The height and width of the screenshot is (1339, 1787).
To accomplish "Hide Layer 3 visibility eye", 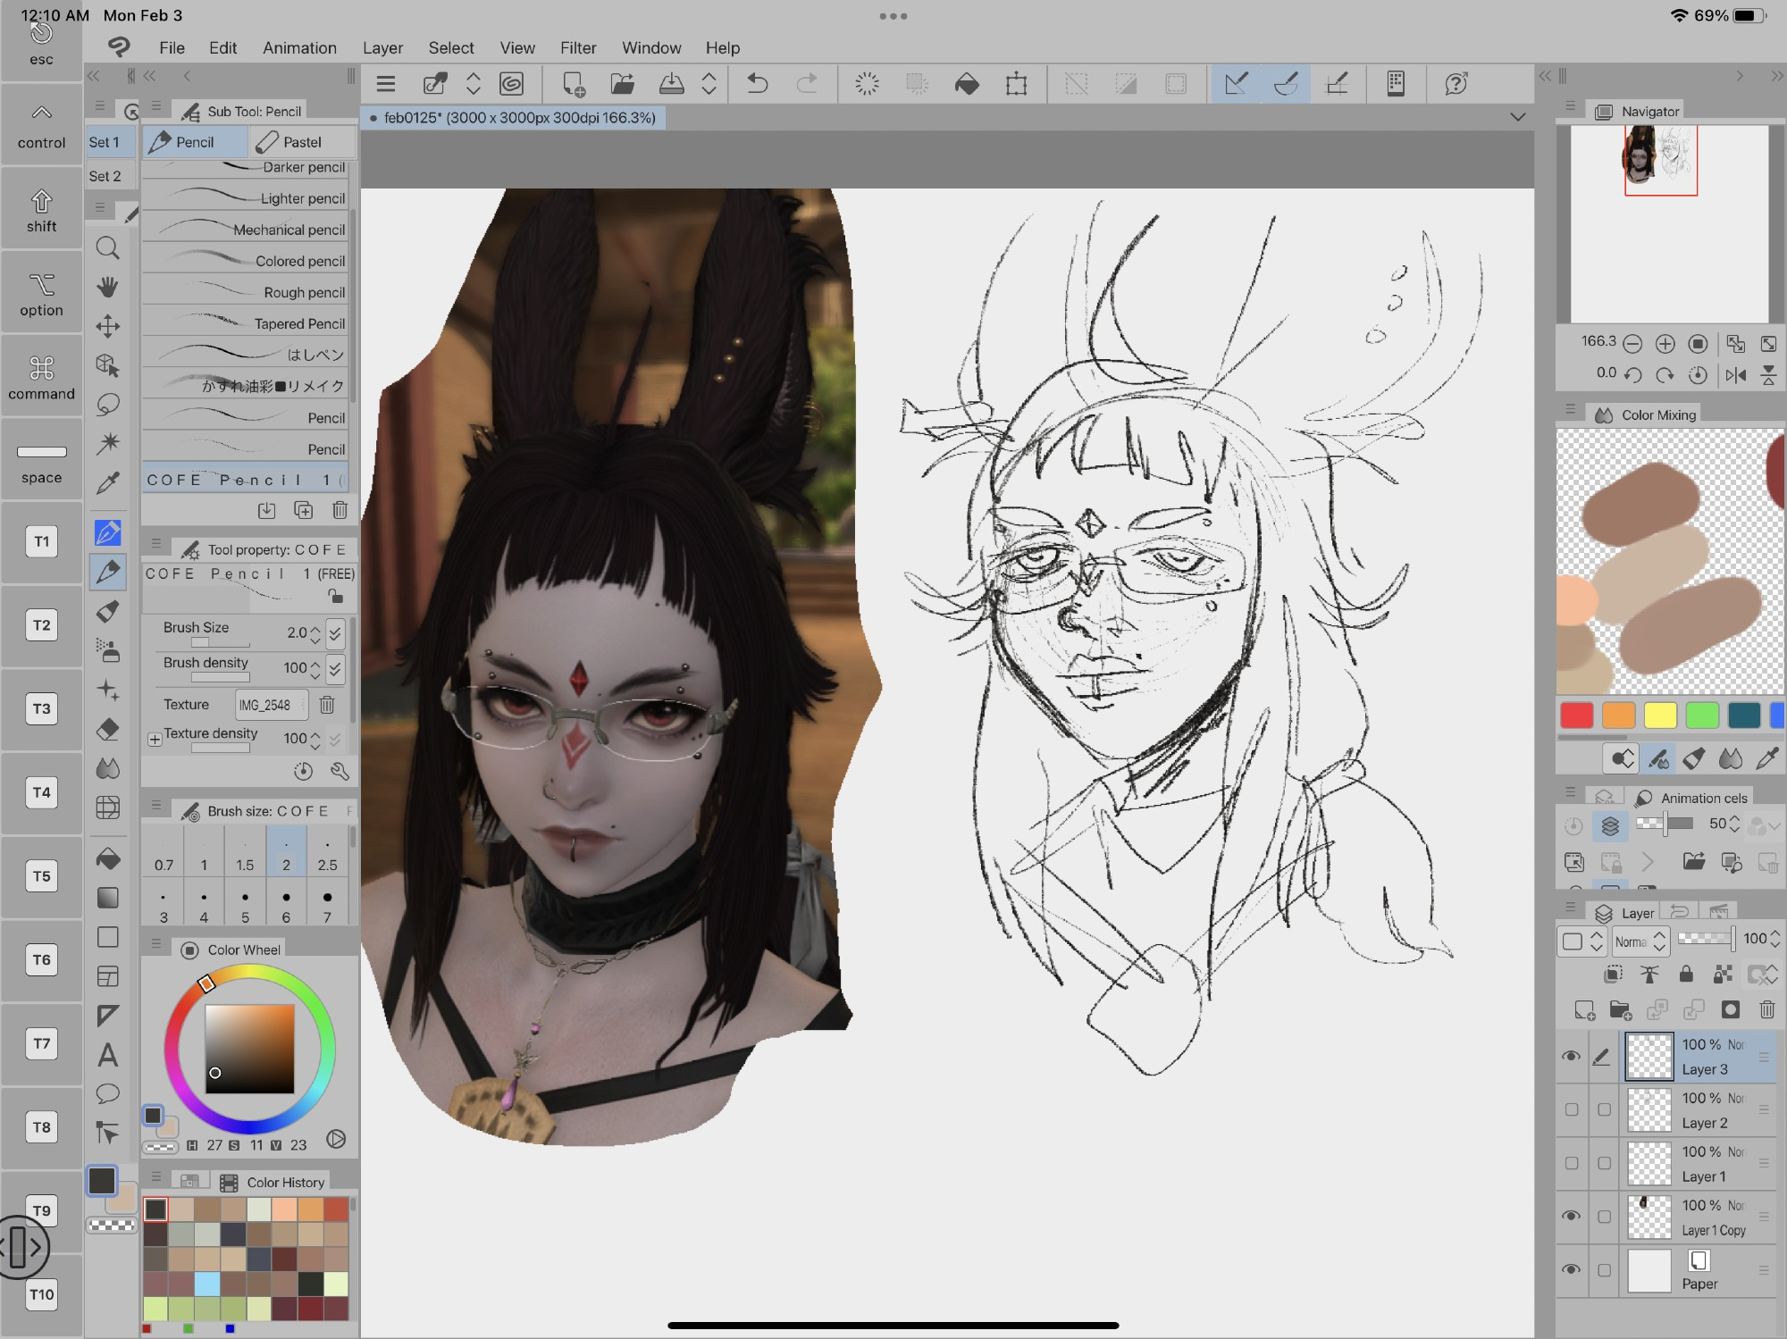I will tap(1571, 1056).
